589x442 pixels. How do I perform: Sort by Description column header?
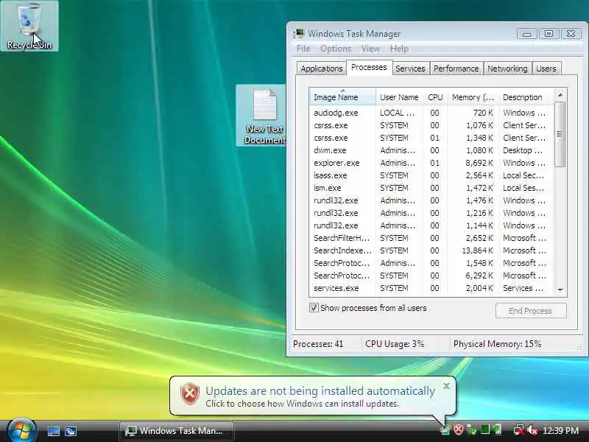[x=525, y=97]
